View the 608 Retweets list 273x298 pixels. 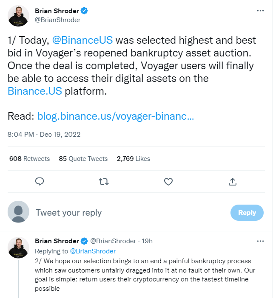[29, 158]
